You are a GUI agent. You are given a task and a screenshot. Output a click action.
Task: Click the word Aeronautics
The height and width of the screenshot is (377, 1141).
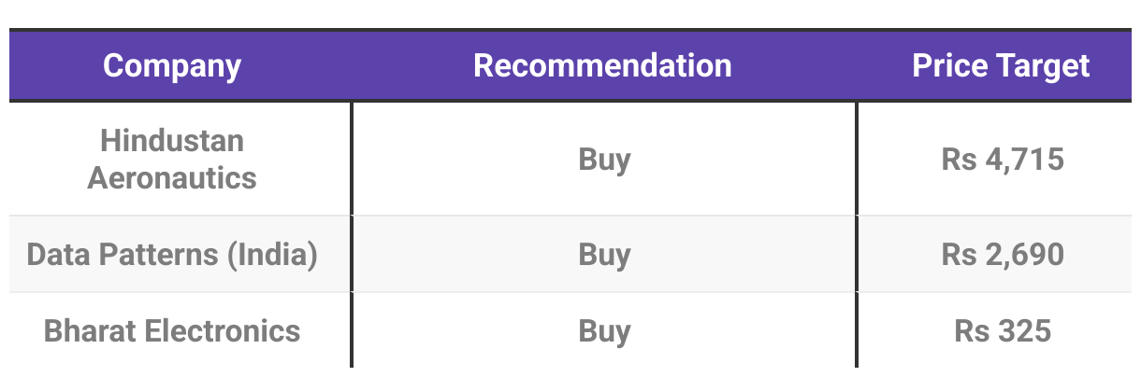pyautogui.click(x=172, y=178)
